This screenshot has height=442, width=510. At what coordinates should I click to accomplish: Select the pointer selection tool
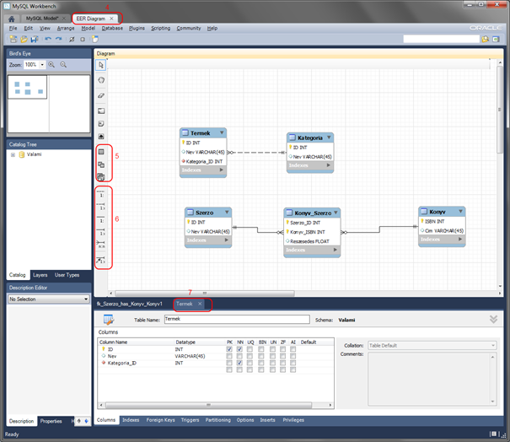click(101, 65)
